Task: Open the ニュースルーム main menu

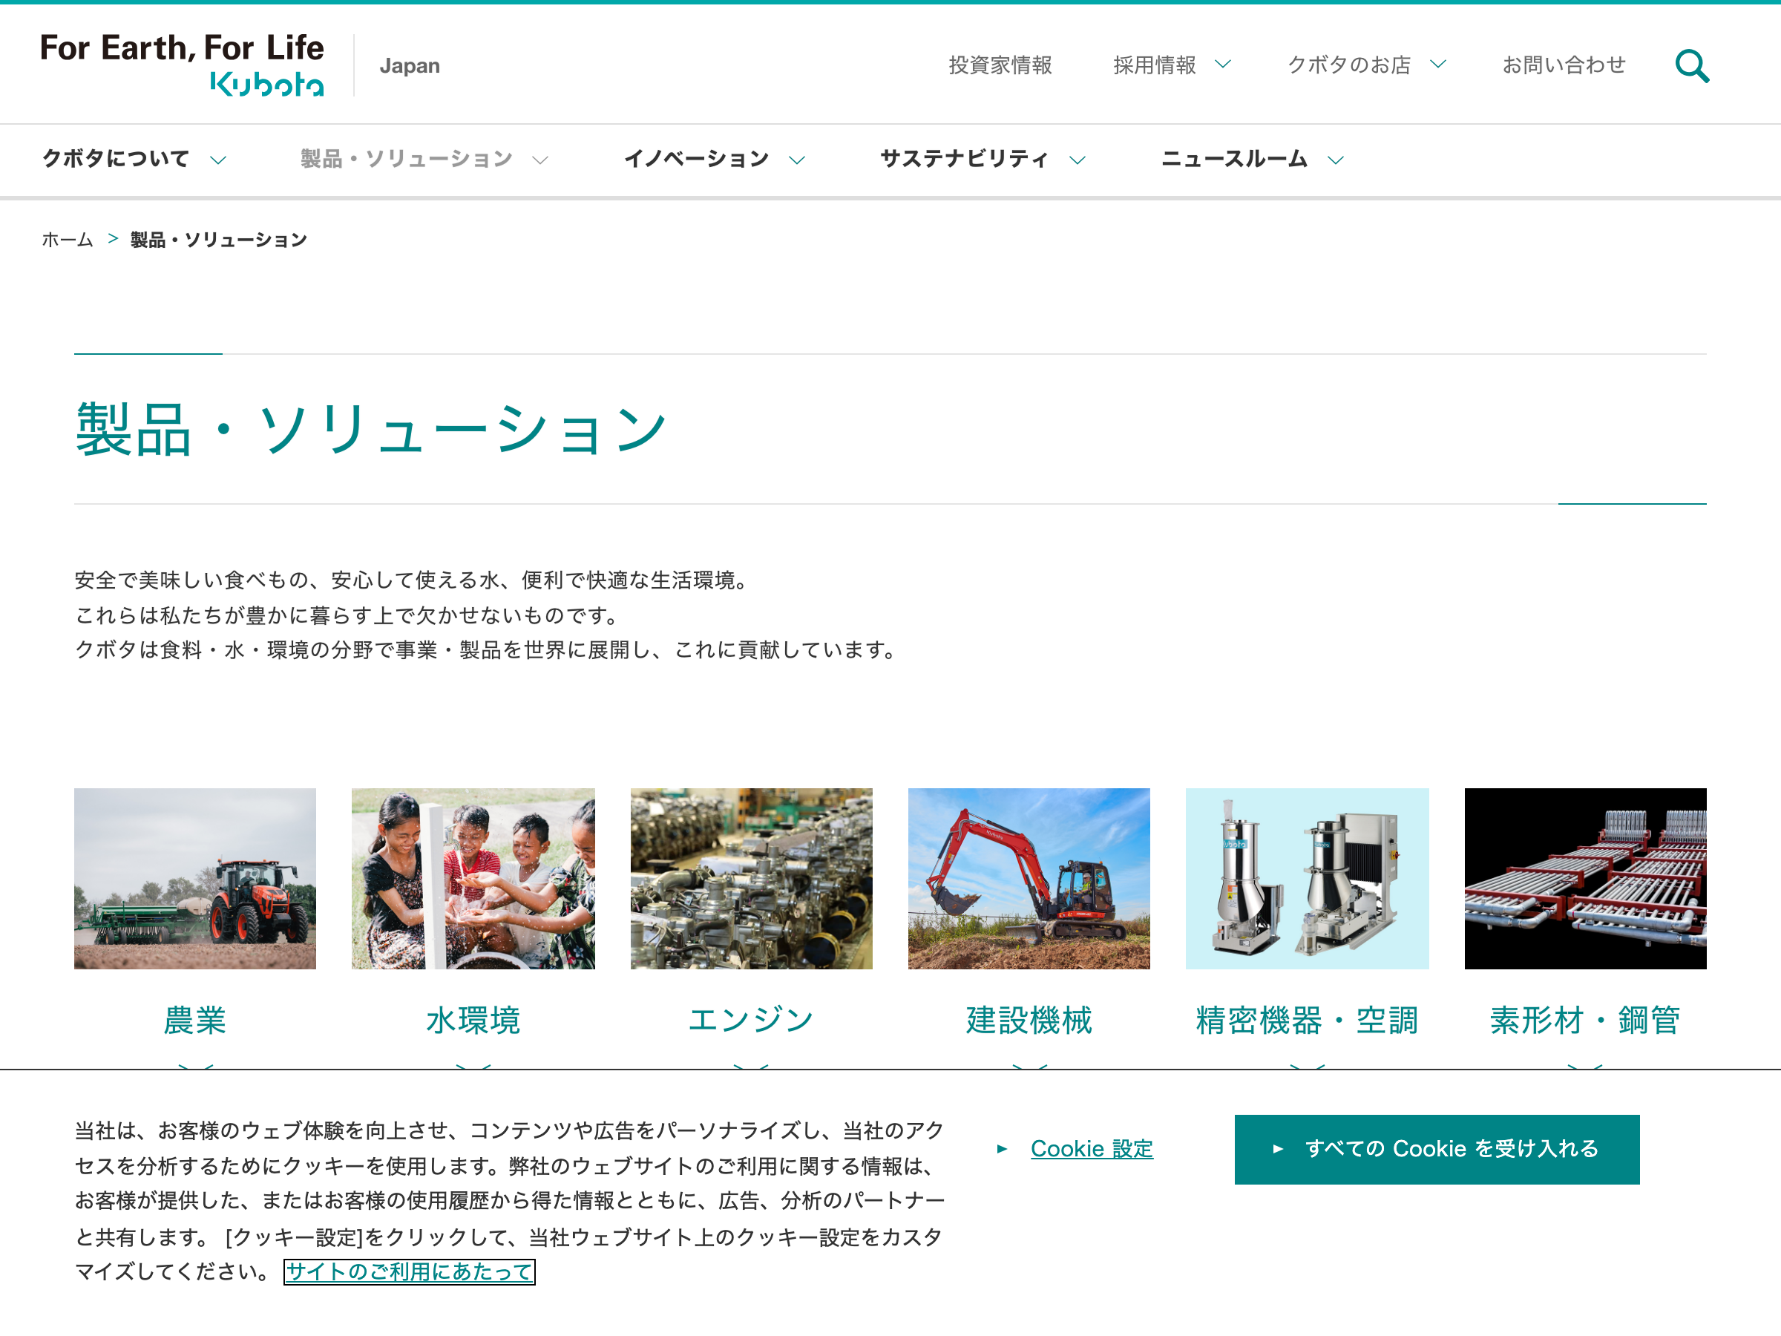Action: point(1234,160)
